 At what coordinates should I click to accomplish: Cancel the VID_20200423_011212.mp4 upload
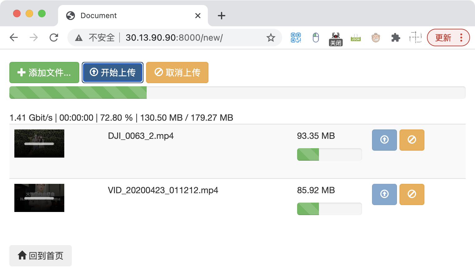[x=412, y=194]
